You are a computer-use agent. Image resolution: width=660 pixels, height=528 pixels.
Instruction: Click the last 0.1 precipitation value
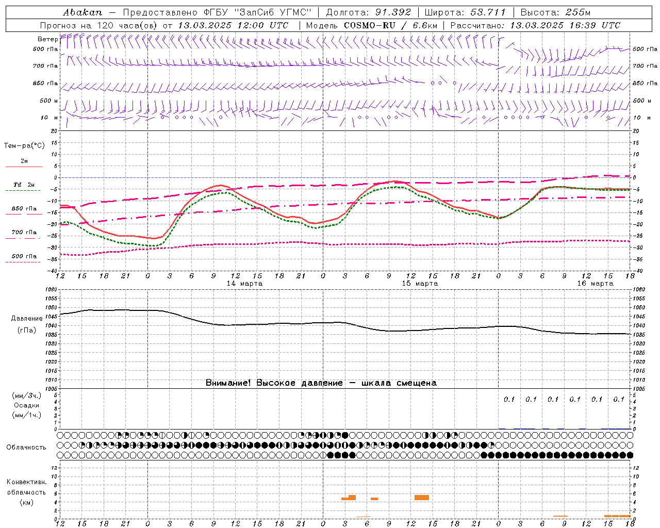[x=619, y=399]
